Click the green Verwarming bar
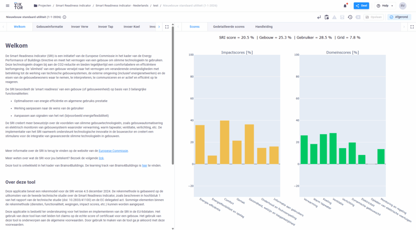This screenshot has width=416, height=230. (304, 150)
